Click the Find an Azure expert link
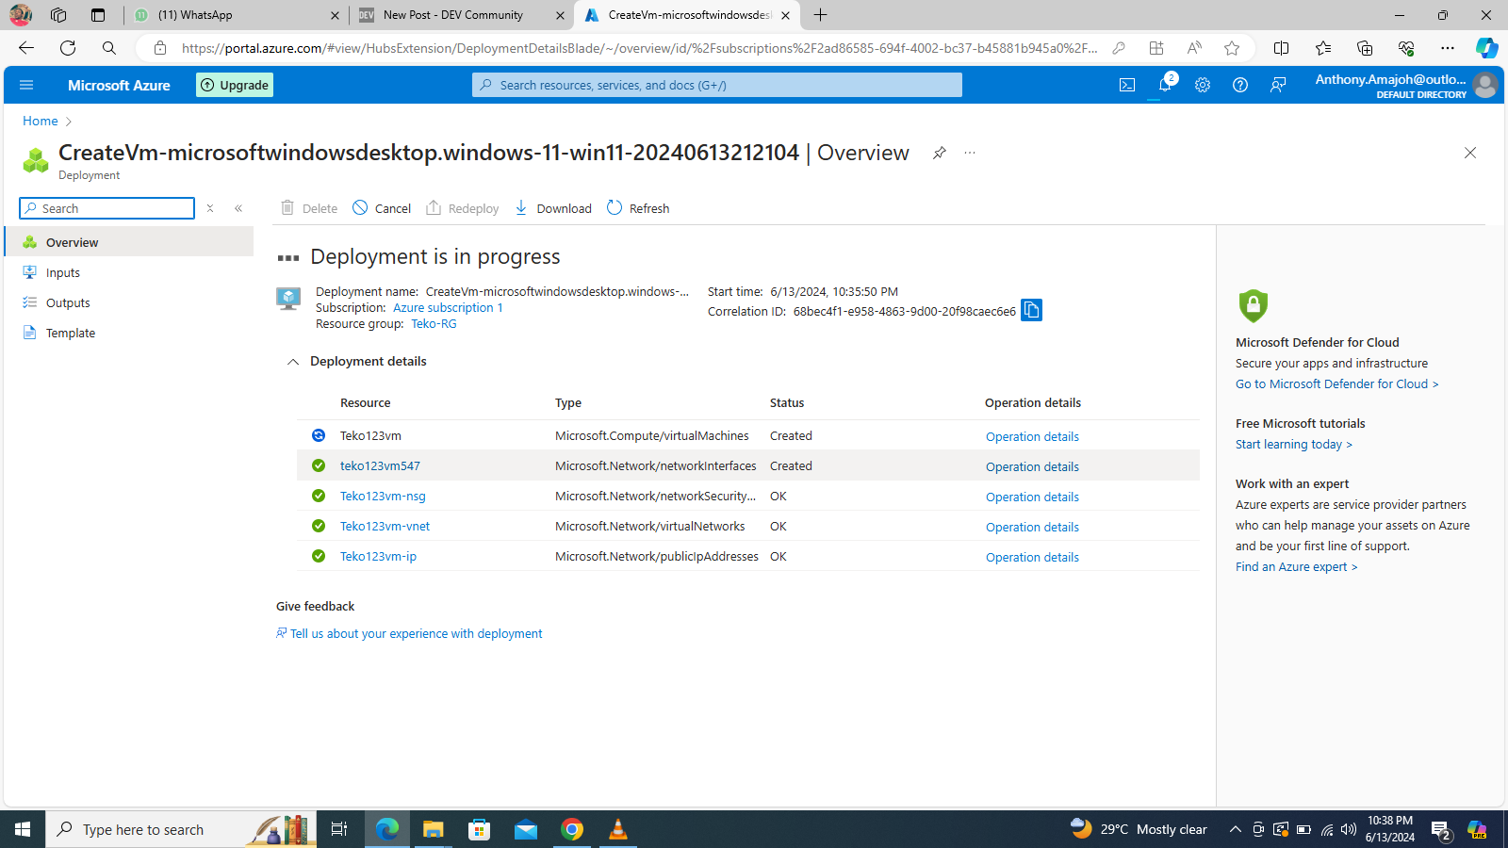Screen dimensions: 1508x848 [1296, 567]
